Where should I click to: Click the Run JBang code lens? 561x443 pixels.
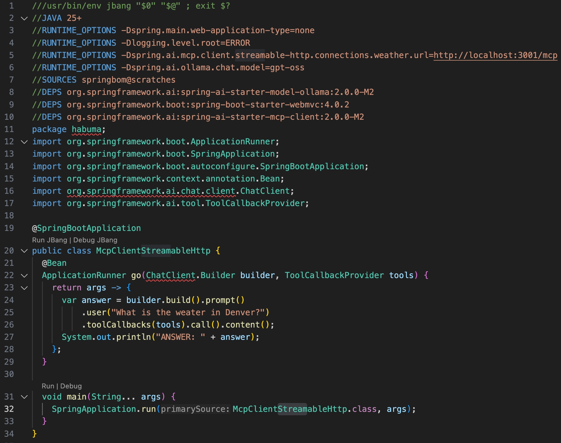[49, 240]
